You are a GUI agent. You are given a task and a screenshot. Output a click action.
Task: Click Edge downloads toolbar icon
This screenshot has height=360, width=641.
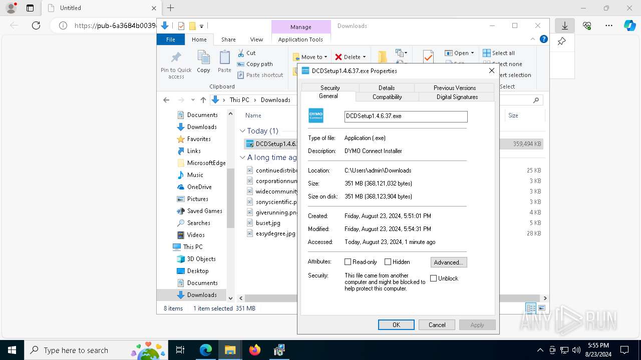(x=565, y=25)
